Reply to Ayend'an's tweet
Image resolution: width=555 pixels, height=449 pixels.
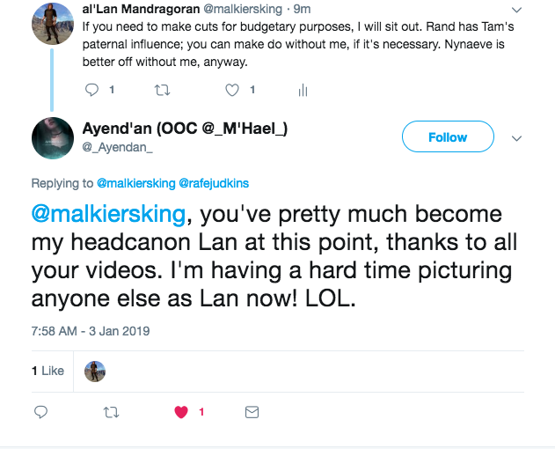pos(40,412)
